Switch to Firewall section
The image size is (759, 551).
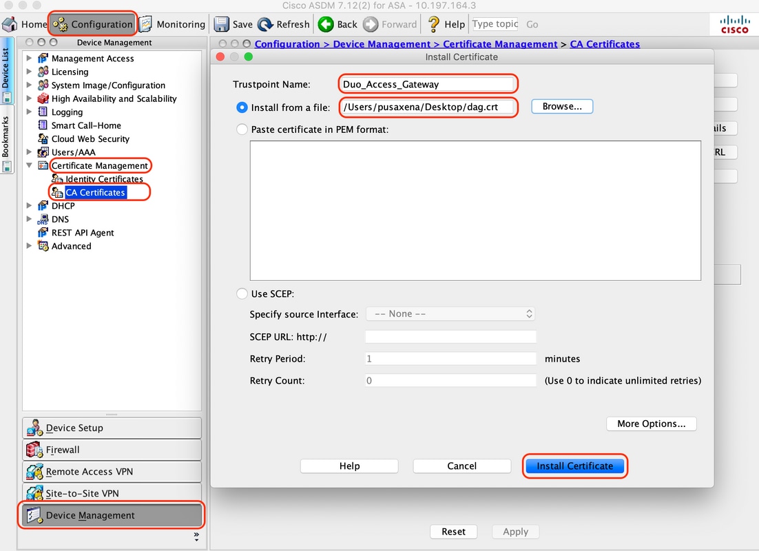coord(112,450)
